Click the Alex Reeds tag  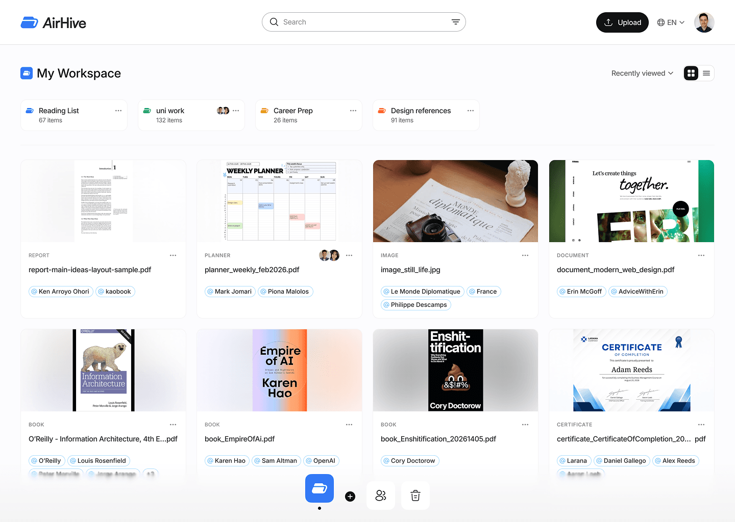tap(676, 461)
